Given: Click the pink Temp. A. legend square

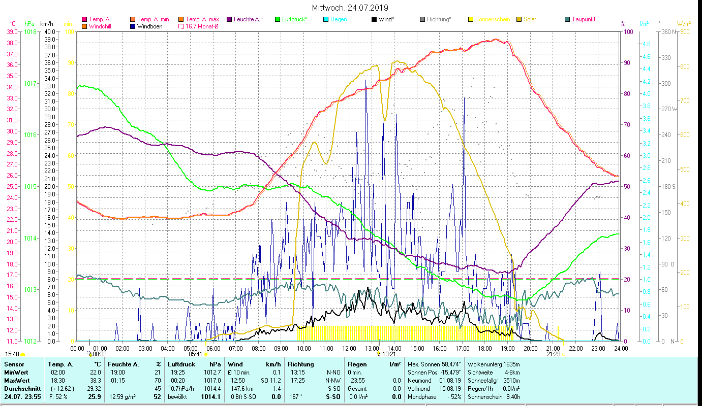Looking at the screenshot, I should 84,19.
